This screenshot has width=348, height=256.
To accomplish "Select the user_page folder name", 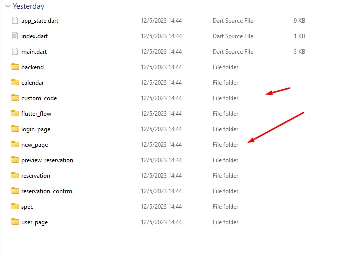I will click(35, 222).
